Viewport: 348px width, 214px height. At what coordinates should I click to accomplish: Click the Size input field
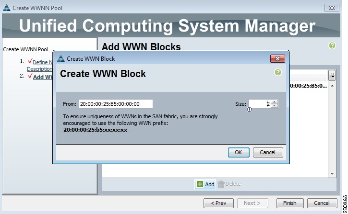260,104
